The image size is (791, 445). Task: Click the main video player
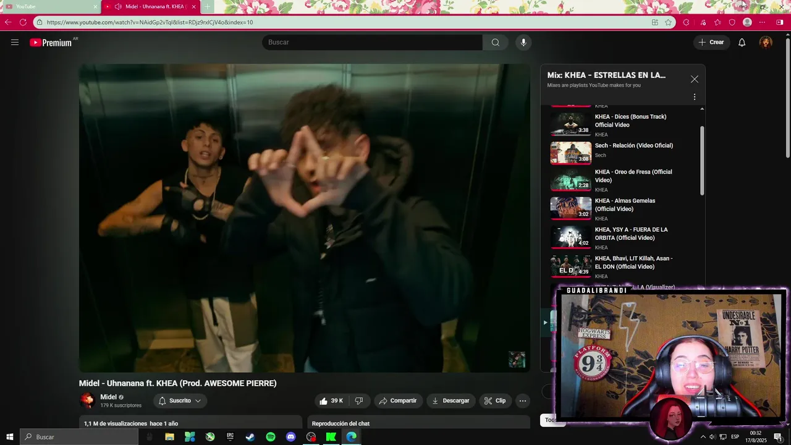304,218
